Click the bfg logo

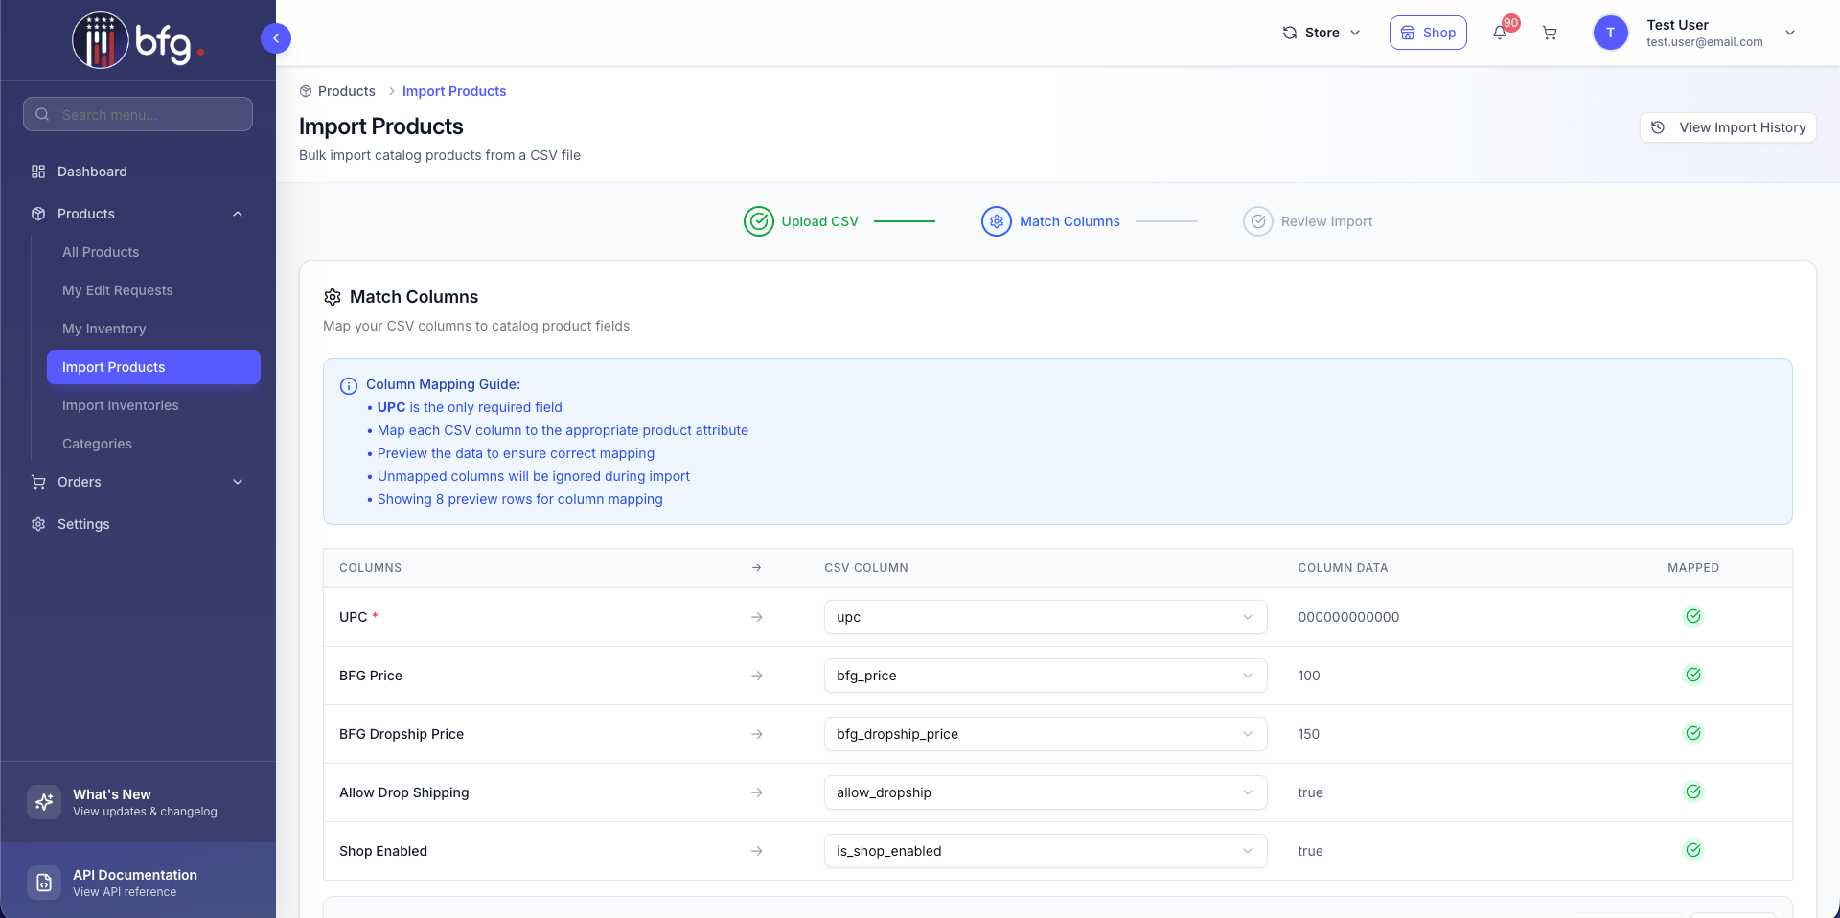(138, 41)
